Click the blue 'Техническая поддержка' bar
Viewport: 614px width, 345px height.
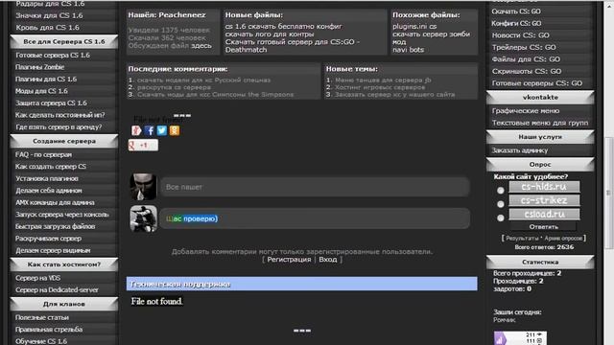click(301, 284)
